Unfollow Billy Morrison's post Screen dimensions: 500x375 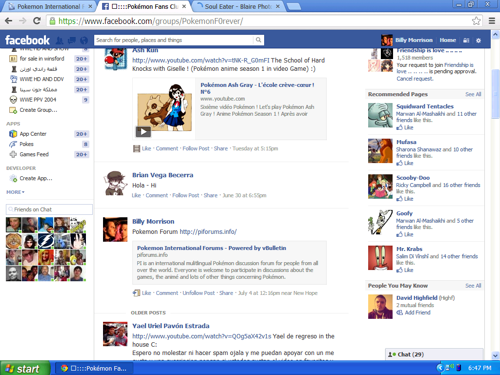pyautogui.click(x=199, y=293)
